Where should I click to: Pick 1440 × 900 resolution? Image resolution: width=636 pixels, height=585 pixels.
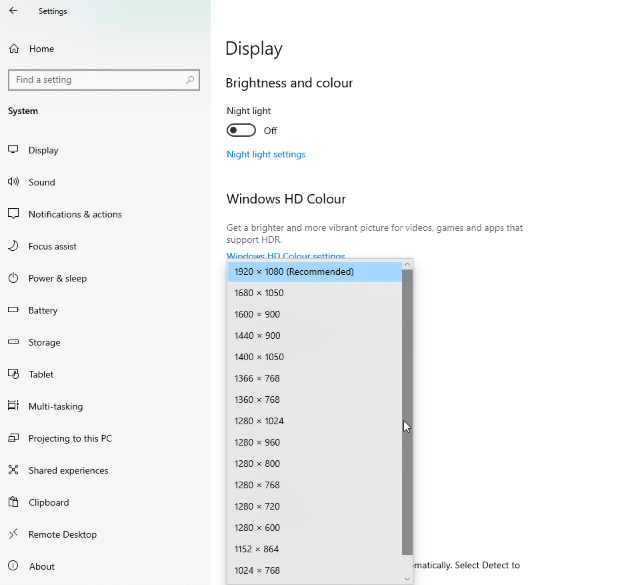point(315,336)
